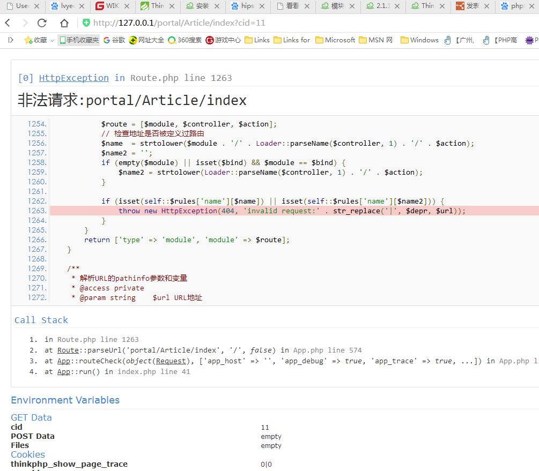The width and height of the screenshot is (539, 471).
Task: Switch to the 模块 tab
Action: (x=337, y=6)
